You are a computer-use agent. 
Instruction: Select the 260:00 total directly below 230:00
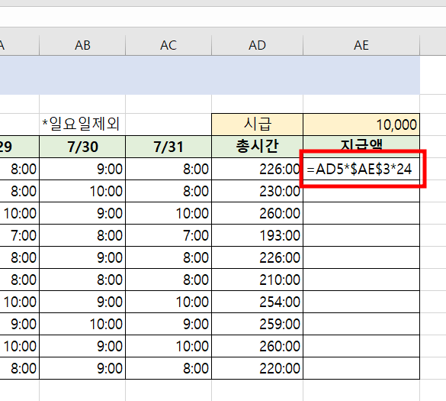(x=257, y=213)
